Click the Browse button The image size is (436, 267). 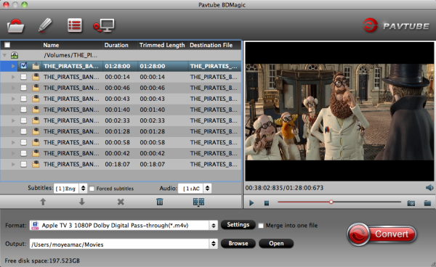point(238,243)
